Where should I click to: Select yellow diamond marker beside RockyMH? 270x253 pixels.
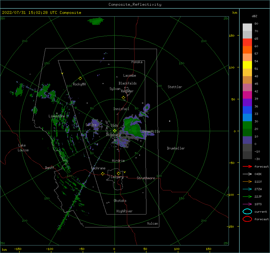tap(80, 79)
